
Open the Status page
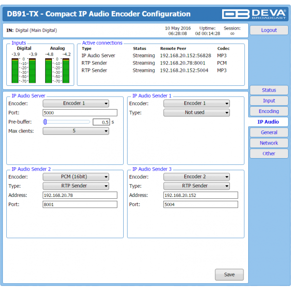(x=269, y=90)
